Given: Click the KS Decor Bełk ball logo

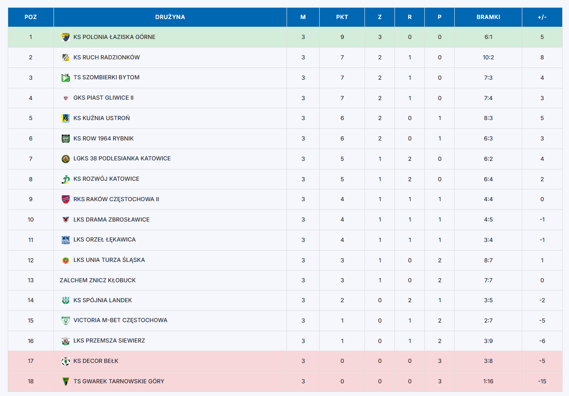Looking at the screenshot, I should [x=66, y=361].
